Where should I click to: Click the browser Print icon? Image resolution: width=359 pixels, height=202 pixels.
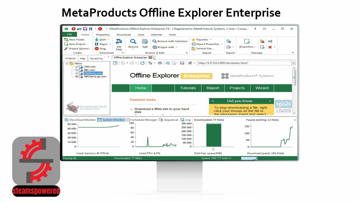(160, 63)
